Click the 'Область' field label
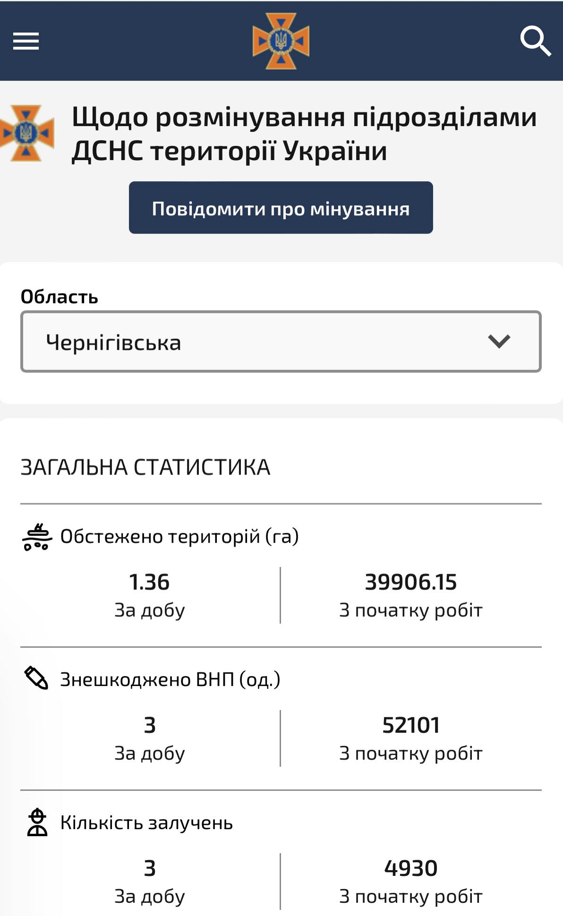563x916 pixels. click(x=60, y=297)
